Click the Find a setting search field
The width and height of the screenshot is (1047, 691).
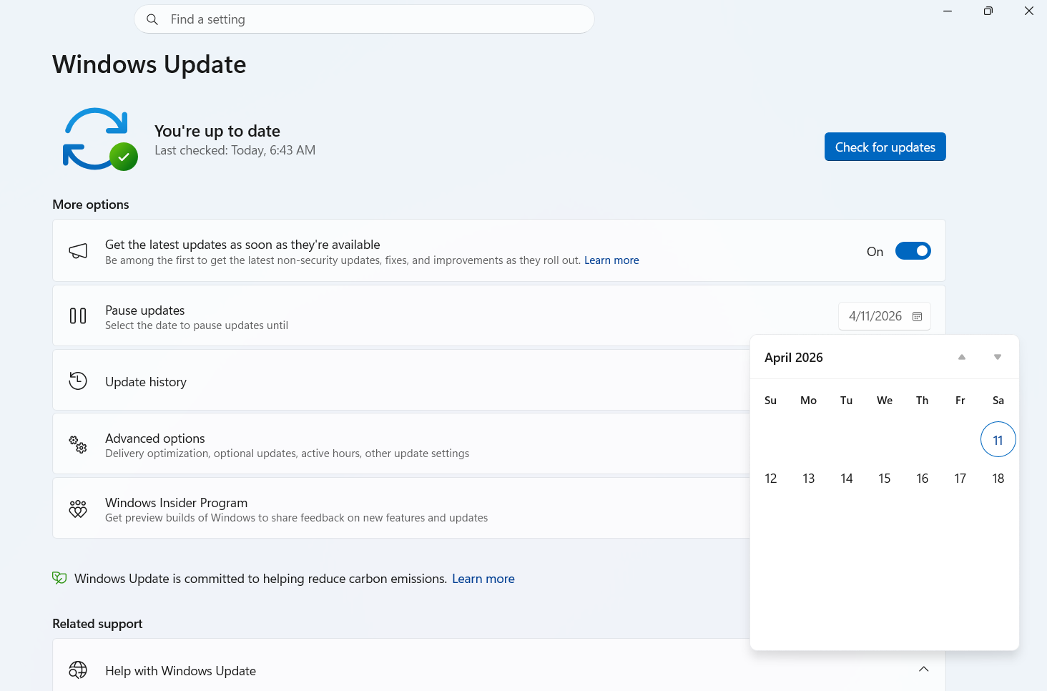pyautogui.click(x=364, y=19)
